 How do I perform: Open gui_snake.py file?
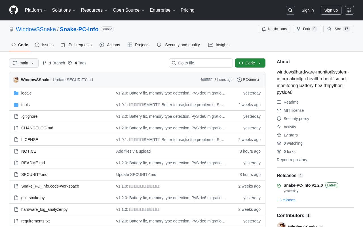(33, 198)
